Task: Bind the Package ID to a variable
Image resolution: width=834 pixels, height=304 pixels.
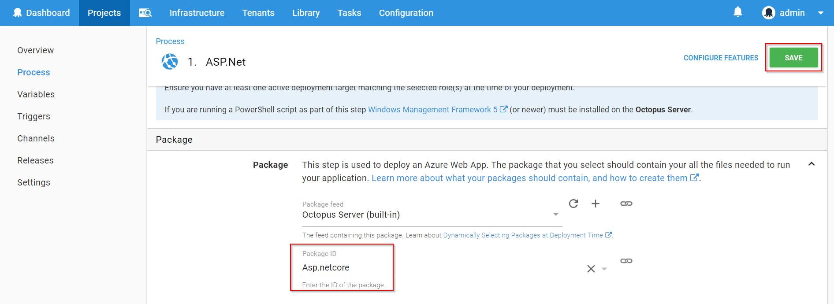Action: (626, 261)
